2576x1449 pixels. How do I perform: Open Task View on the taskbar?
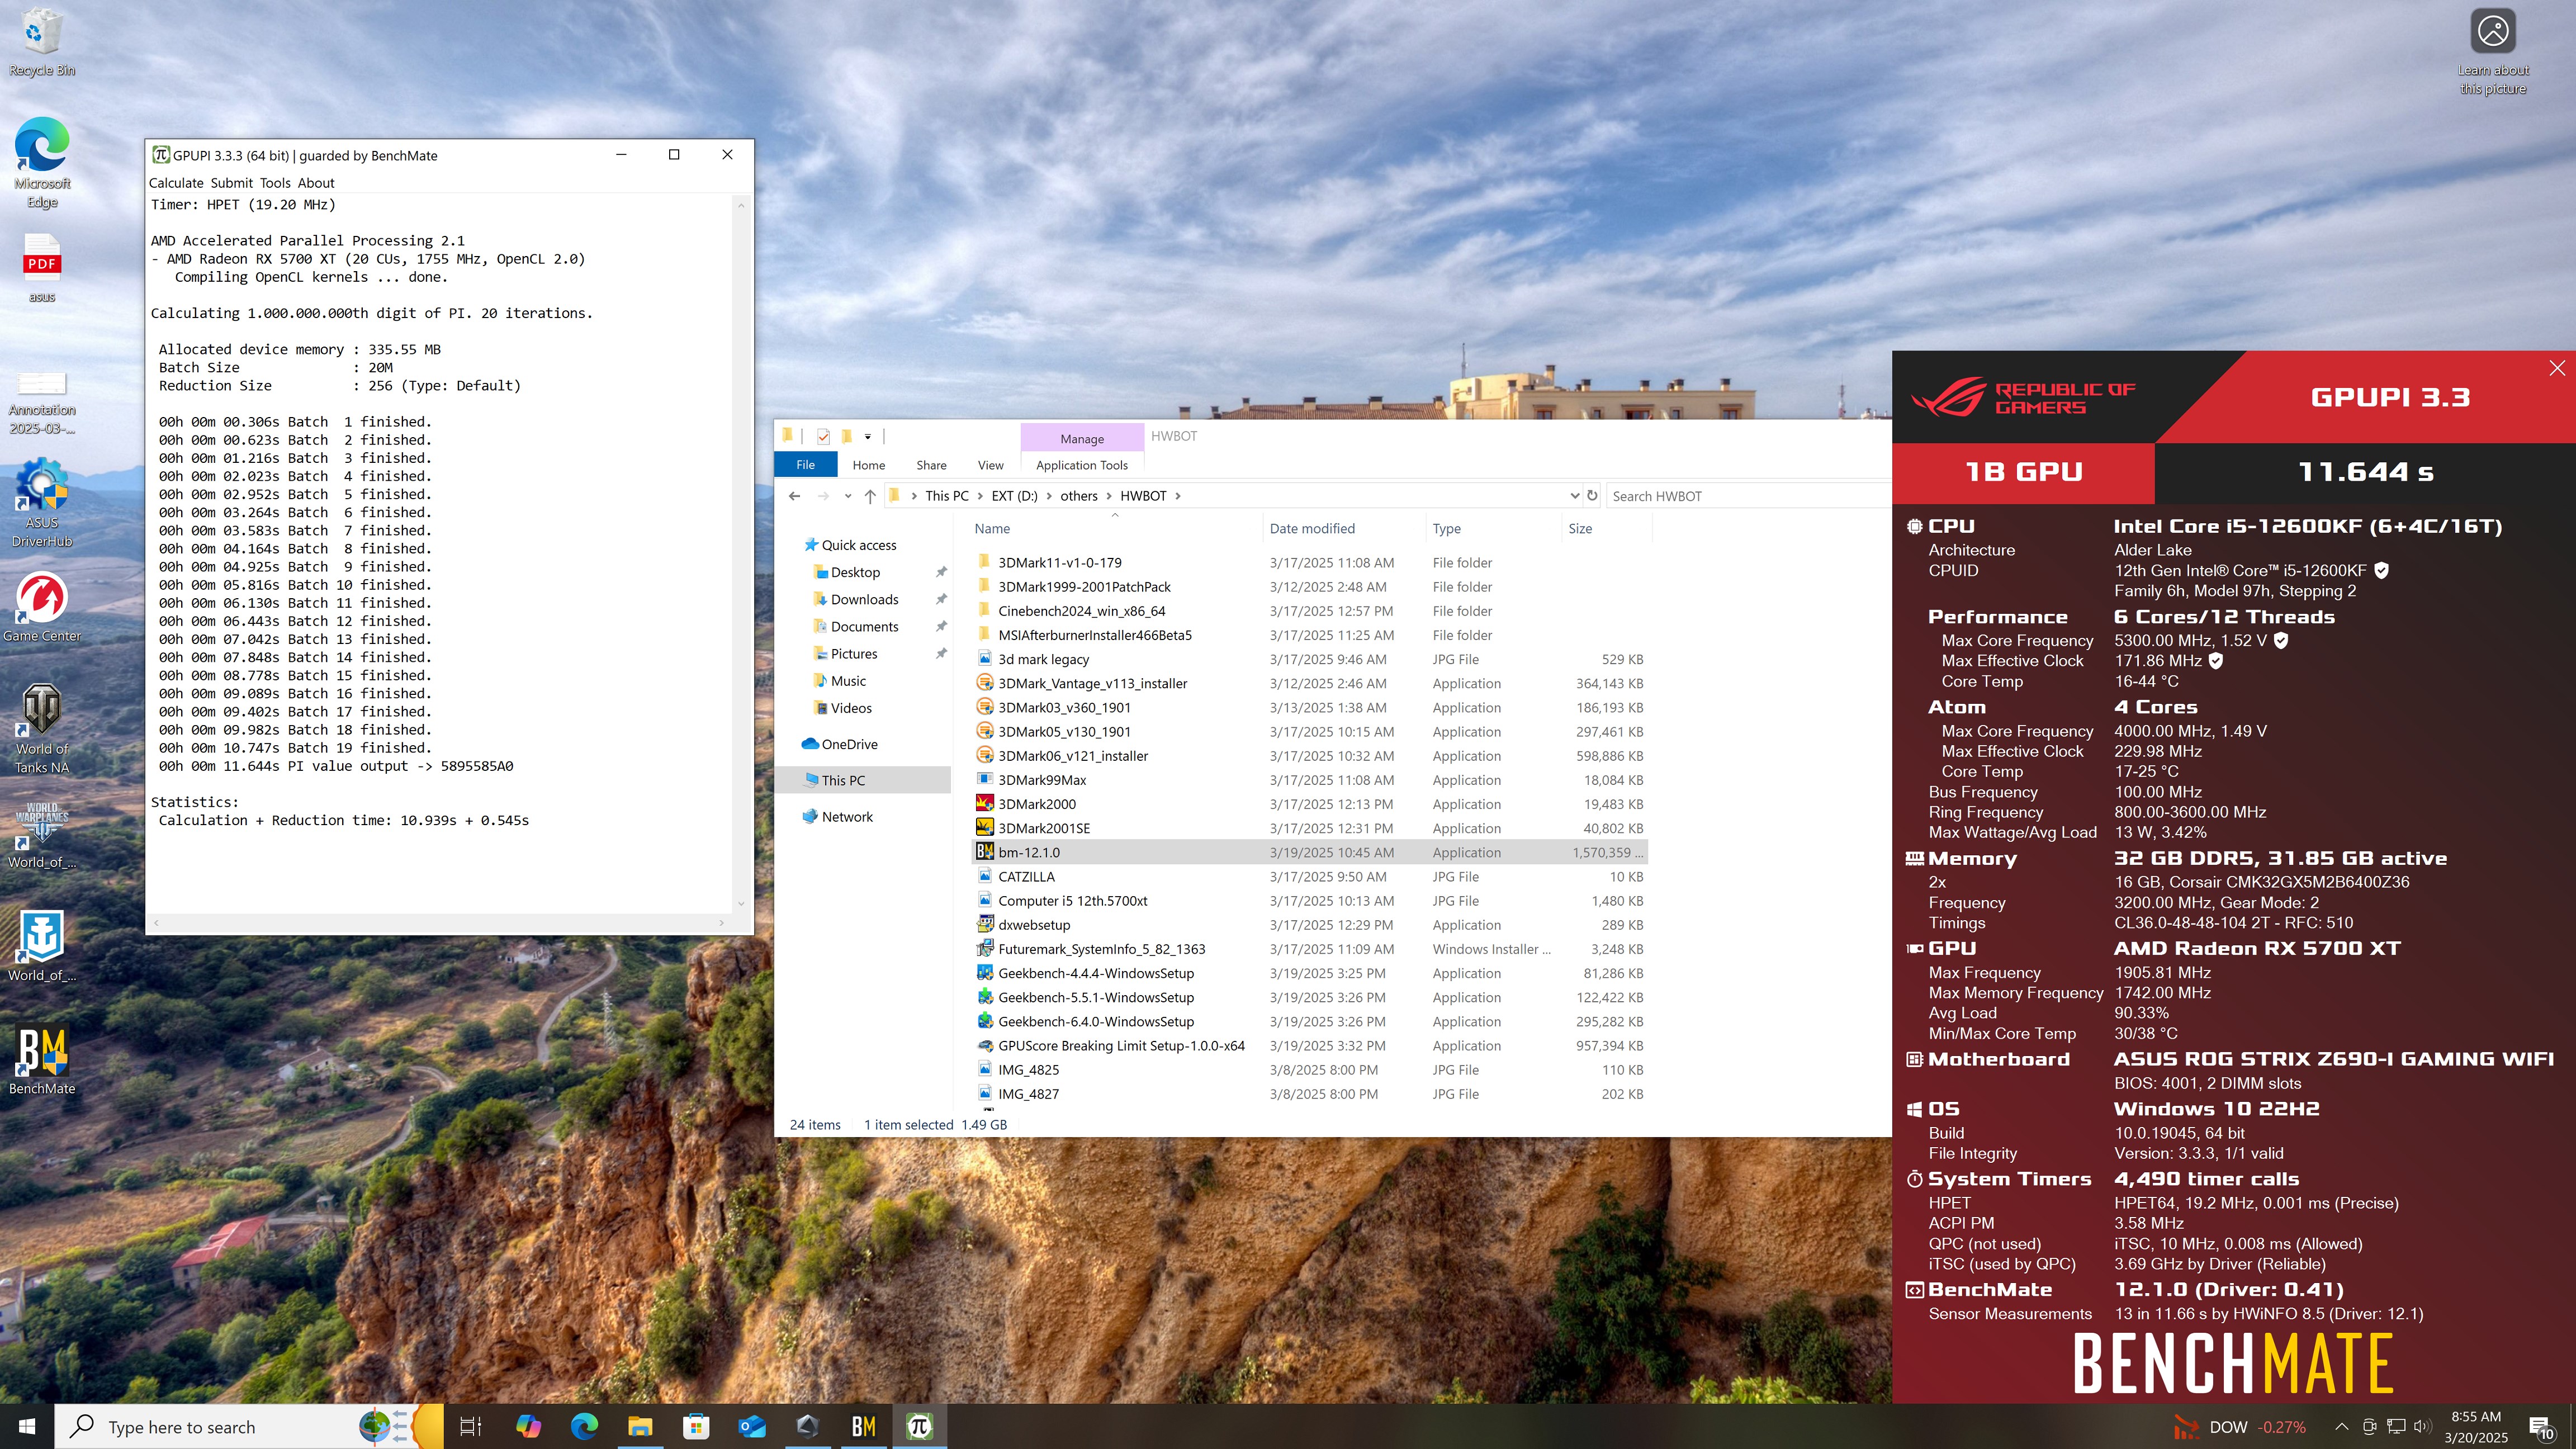click(470, 1426)
